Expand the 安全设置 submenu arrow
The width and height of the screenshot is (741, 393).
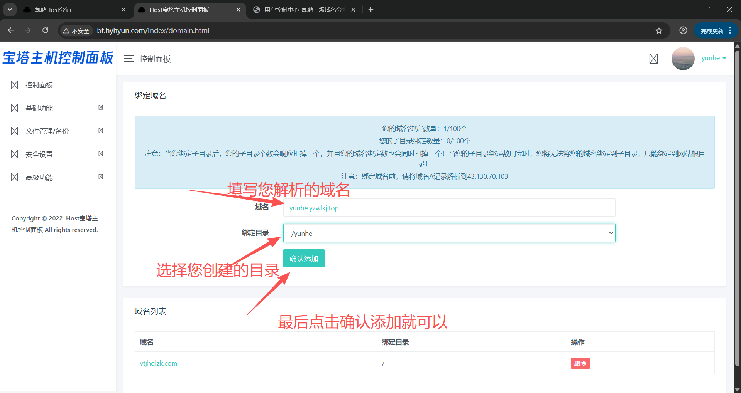click(x=101, y=154)
